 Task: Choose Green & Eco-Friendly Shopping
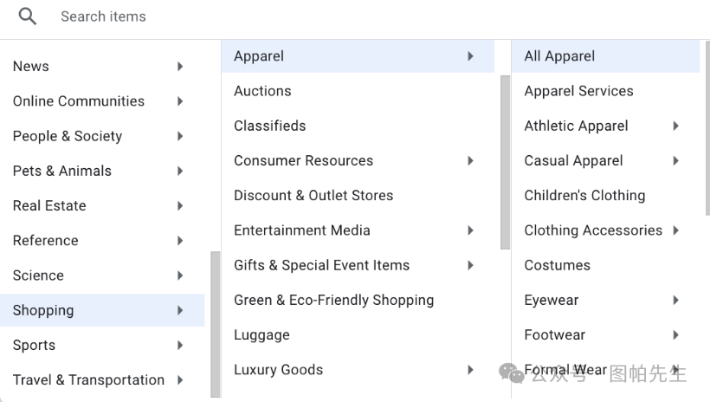click(x=333, y=300)
